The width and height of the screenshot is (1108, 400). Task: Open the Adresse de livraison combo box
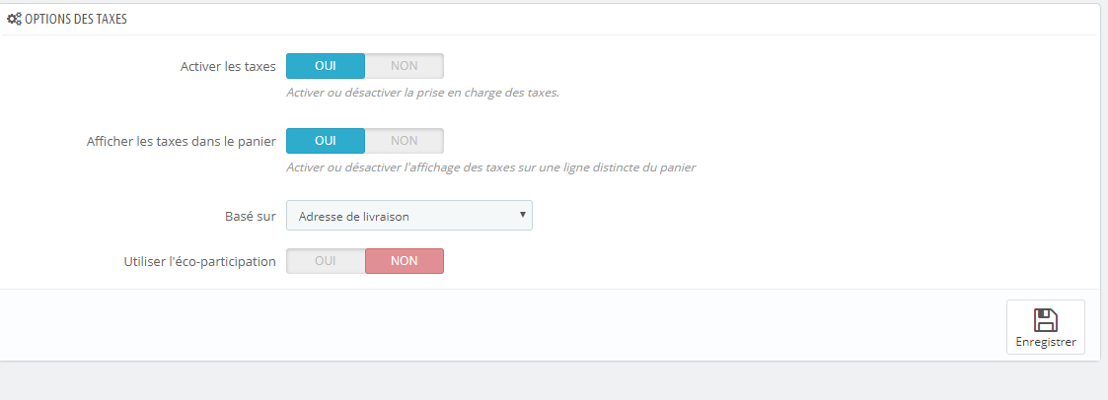pos(409,215)
